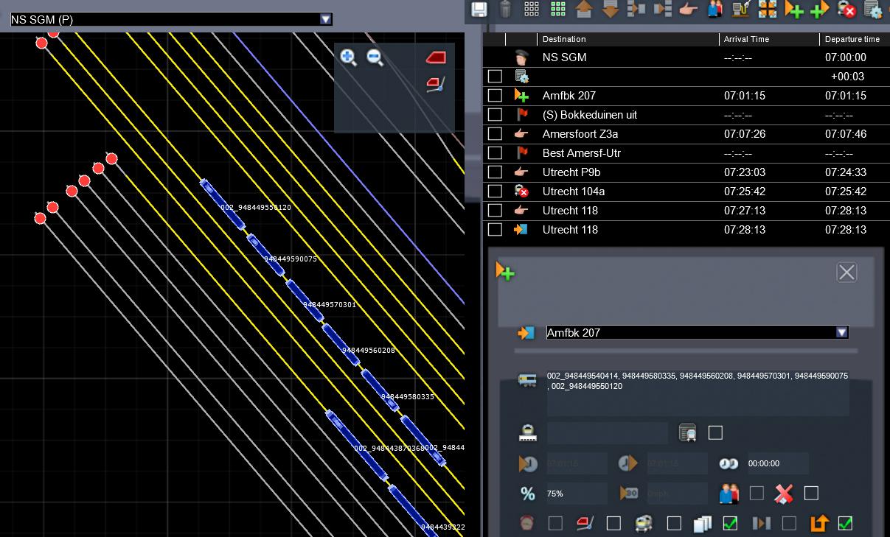The height and width of the screenshot is (537, 890).
Task: Uncheck the checkbox beside the orange turn arrow
Action: pyautogui.click(x=845, y=523)
